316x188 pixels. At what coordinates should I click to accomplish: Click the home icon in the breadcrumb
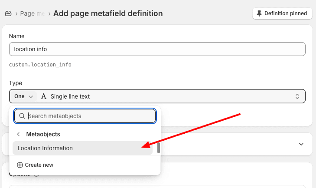(x=8, y=13)
